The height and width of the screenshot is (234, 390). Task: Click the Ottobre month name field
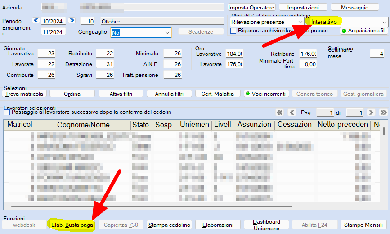(x=162, y=21)
